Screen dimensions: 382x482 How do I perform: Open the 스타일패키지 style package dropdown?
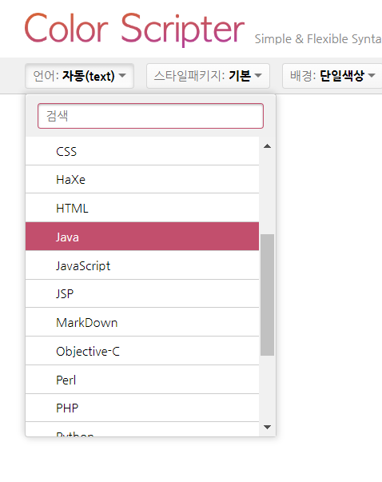(208, 76)
